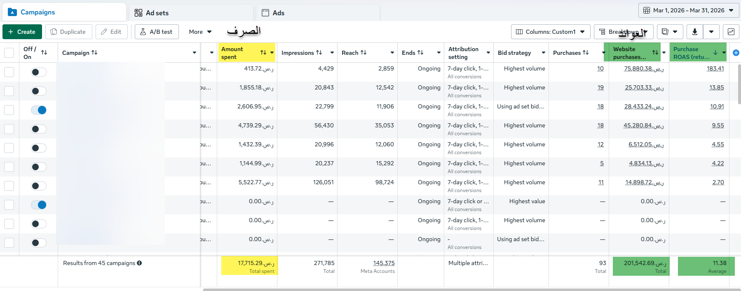Open the charts view icon
This screenshot has width=741, height=291.
pyautogui.click(x=731, y=32)
